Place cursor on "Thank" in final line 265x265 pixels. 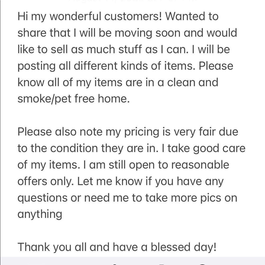(x=34, y=248)
